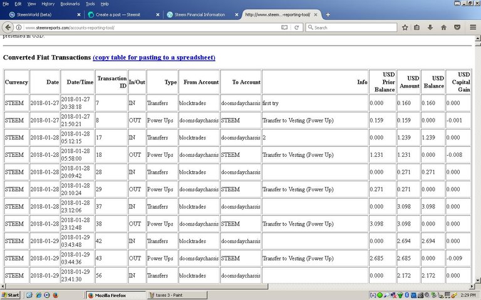
Task: Open downloads arrow icon
Action: [x=430, y=27]
